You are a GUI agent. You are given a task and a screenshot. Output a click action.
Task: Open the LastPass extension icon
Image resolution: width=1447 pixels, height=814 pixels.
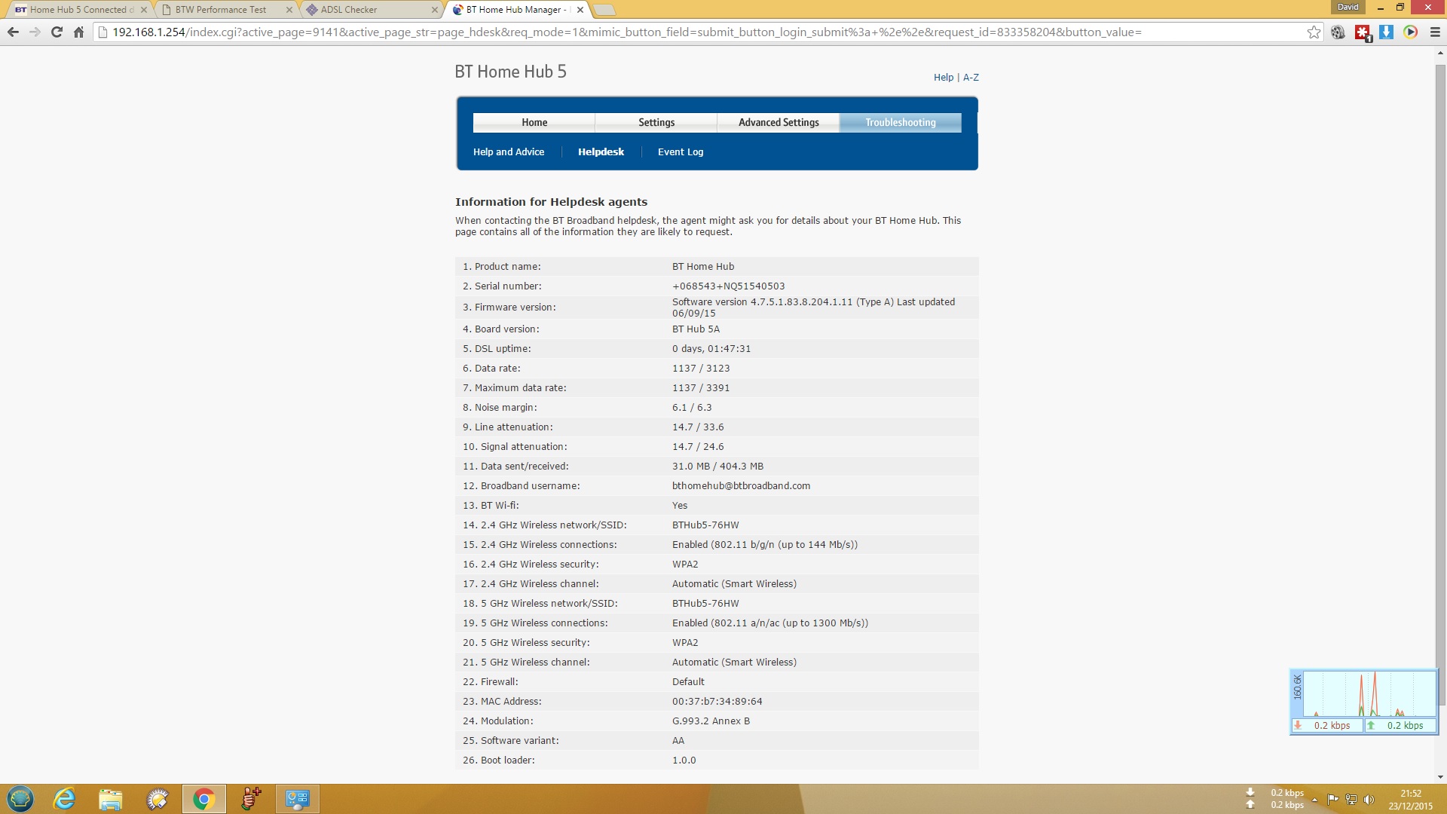[x=1362, y=32]
